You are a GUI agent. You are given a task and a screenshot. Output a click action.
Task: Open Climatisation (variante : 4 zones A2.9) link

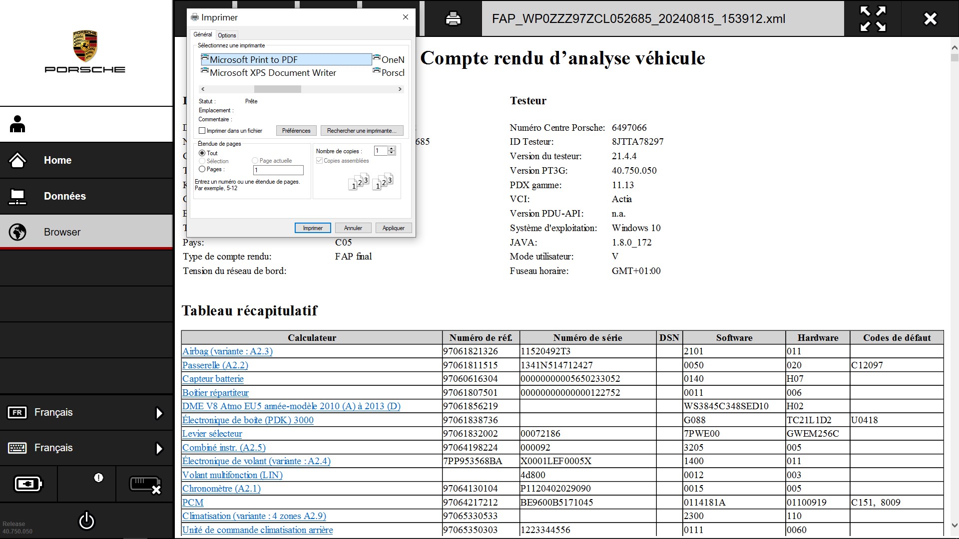click(x=254, y=516)
